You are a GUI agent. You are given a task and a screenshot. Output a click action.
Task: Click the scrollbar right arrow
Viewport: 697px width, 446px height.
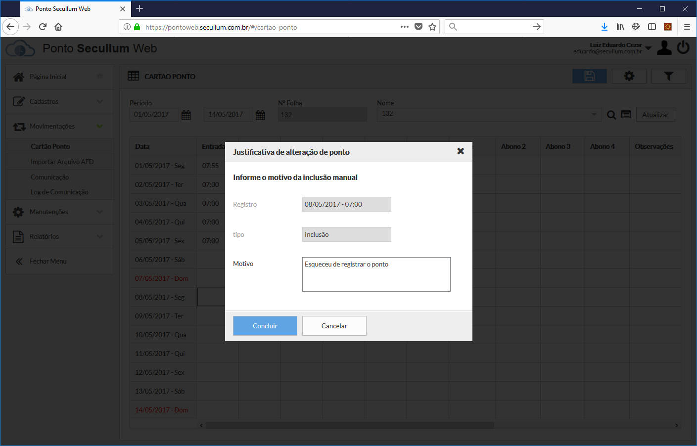click(x=676, y=425)
